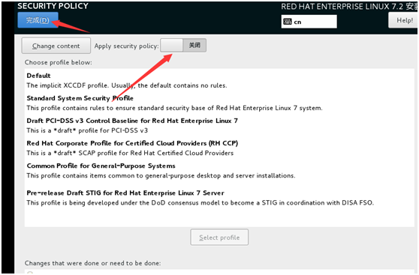Open the Change content button
419x275 pixels.
[x=56, y=46]
